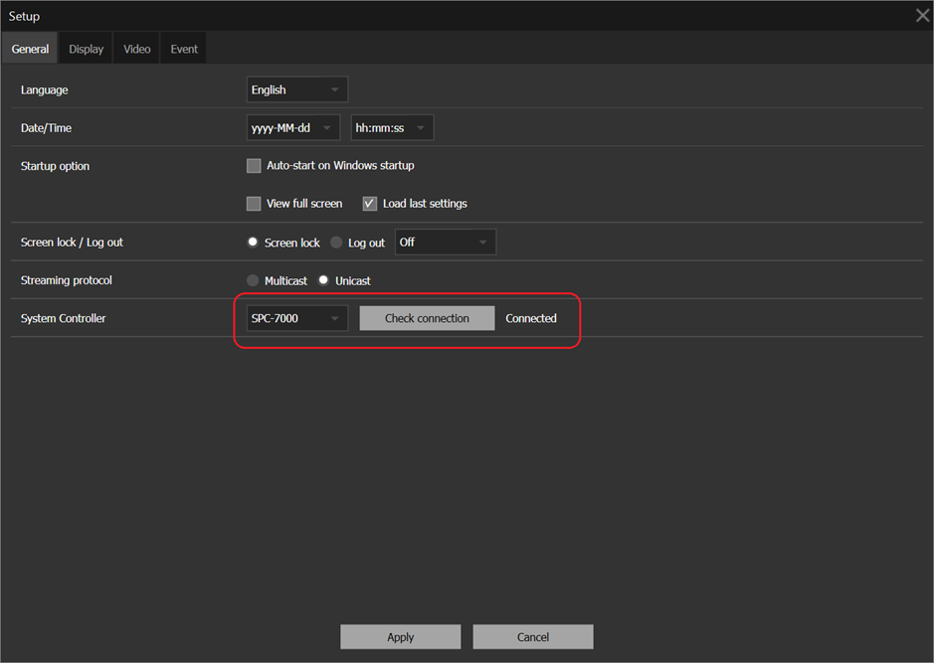Click the Startup option label

click(x=55, y=166)
